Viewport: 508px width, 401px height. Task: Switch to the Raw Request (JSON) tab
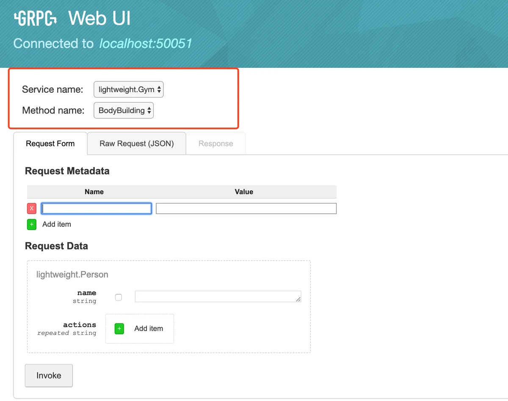[137, 144]
